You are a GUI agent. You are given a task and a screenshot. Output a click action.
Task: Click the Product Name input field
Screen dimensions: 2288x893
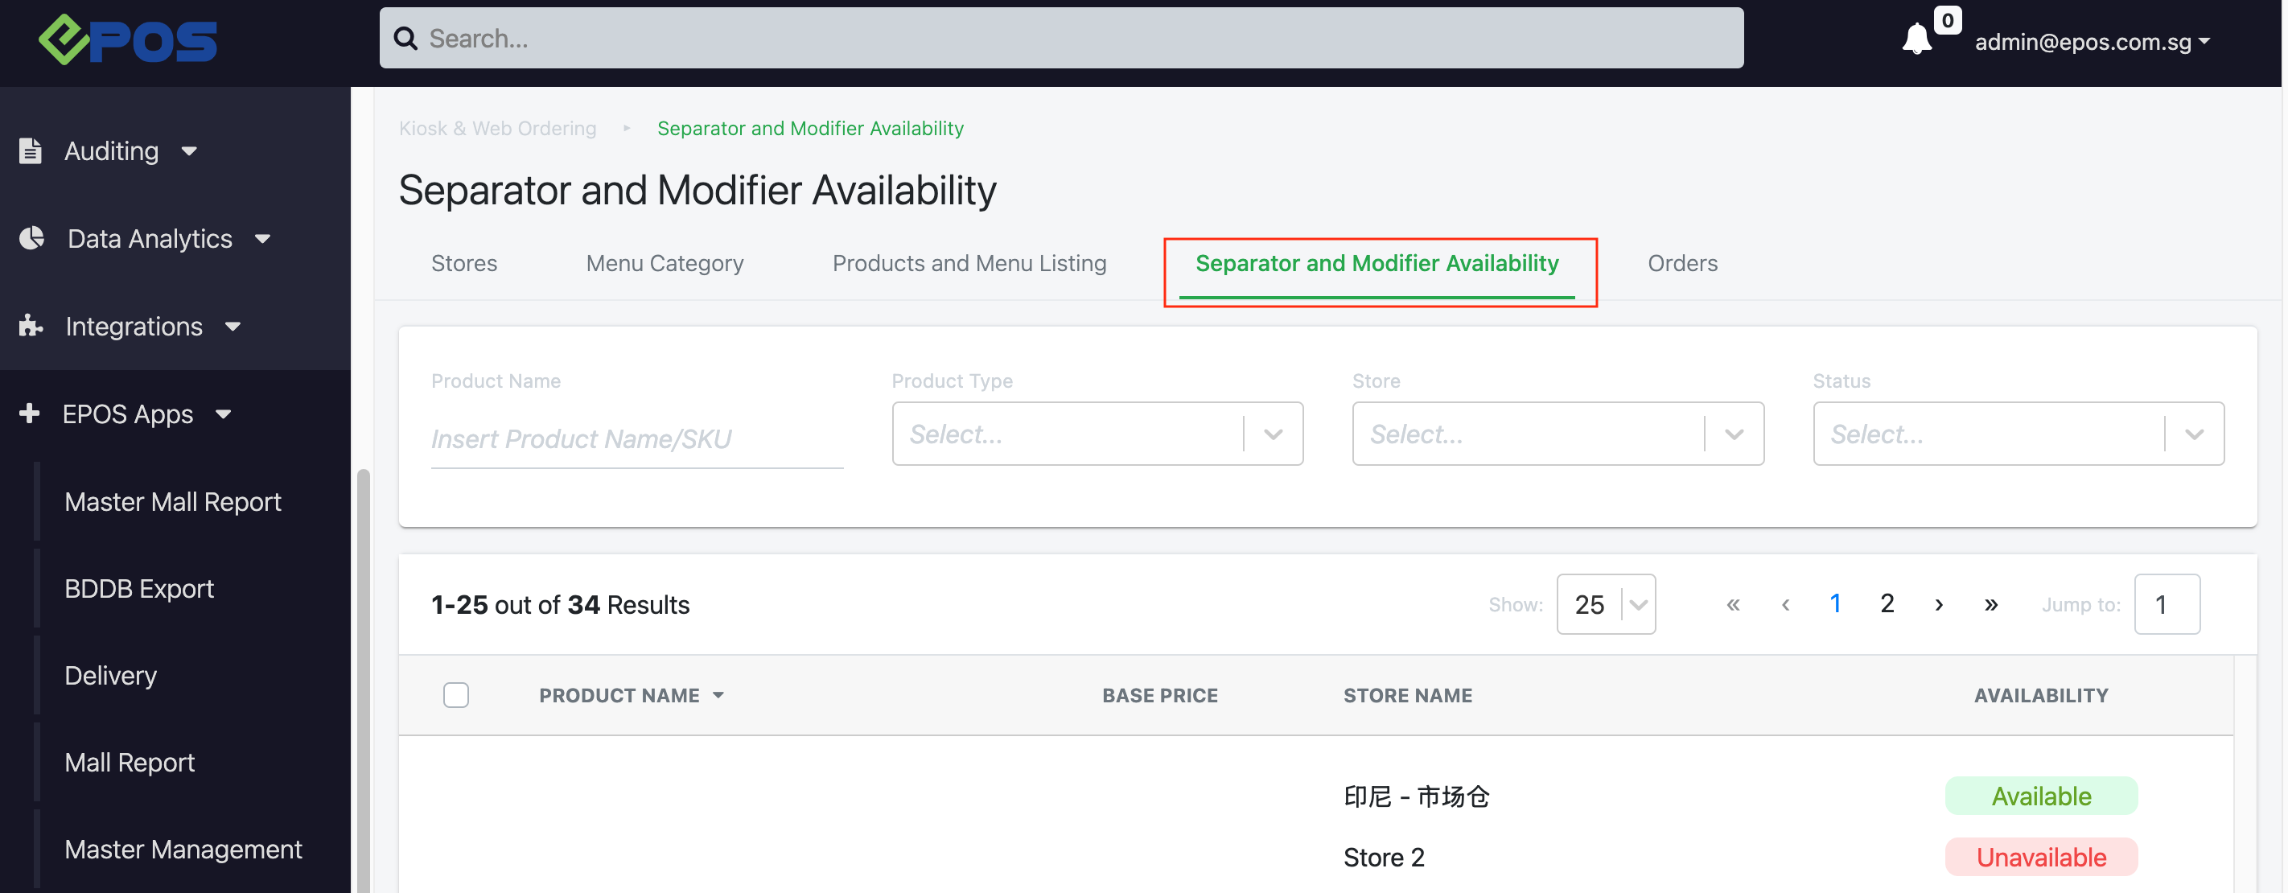636,439
